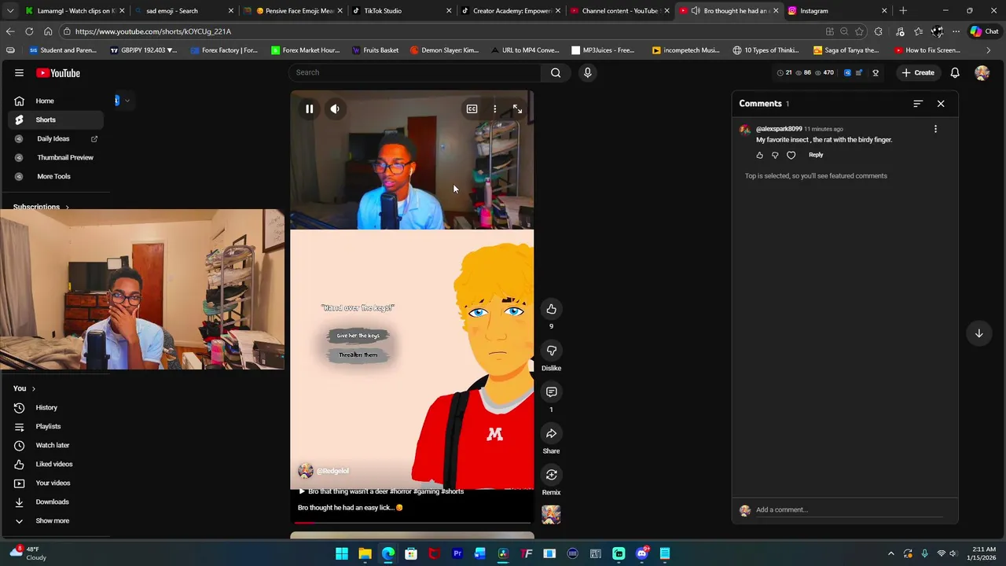This screenshot has height=566, width=1006.
Task: Open the YouTube account avatar menu
Action: [x=982, y=73]
